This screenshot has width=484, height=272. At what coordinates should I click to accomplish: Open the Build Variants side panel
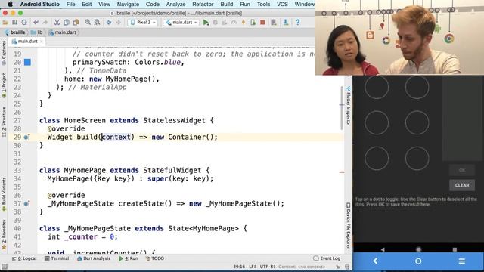[x=4, y=194]
